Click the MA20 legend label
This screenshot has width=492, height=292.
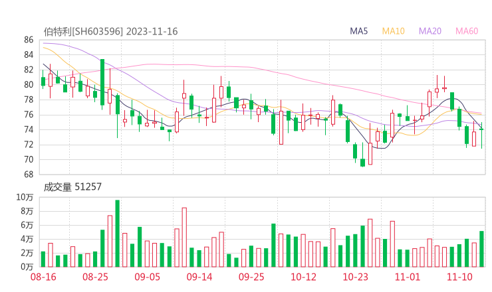(x=430, y=31)
